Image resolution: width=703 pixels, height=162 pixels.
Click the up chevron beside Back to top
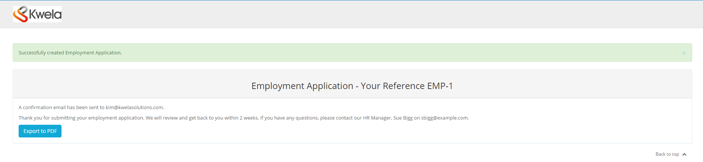click(x=684, y=155)
